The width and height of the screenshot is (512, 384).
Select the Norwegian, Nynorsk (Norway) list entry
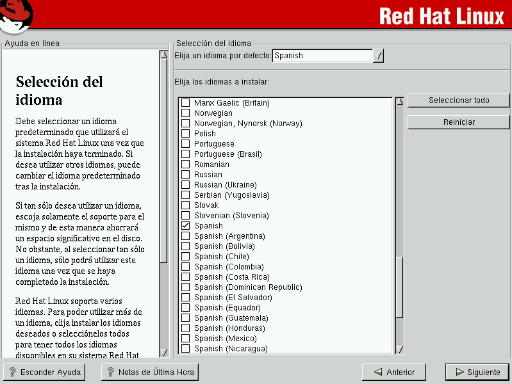tap(247, 124)
